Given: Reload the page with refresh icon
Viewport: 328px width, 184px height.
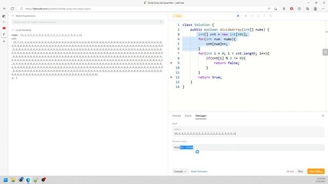Looking at the screenshot, I should click(x=12, y=9).
